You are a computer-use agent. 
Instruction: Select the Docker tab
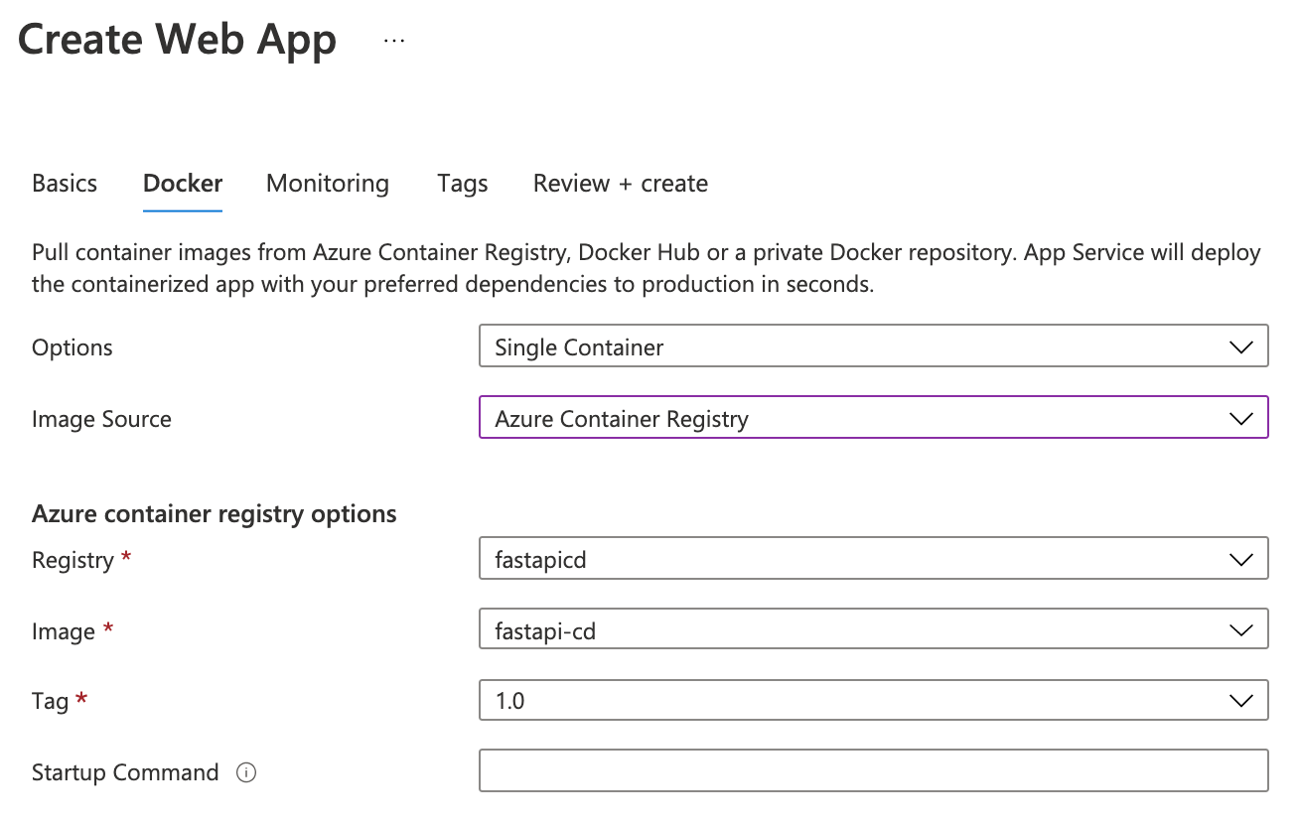coord(183,184)
